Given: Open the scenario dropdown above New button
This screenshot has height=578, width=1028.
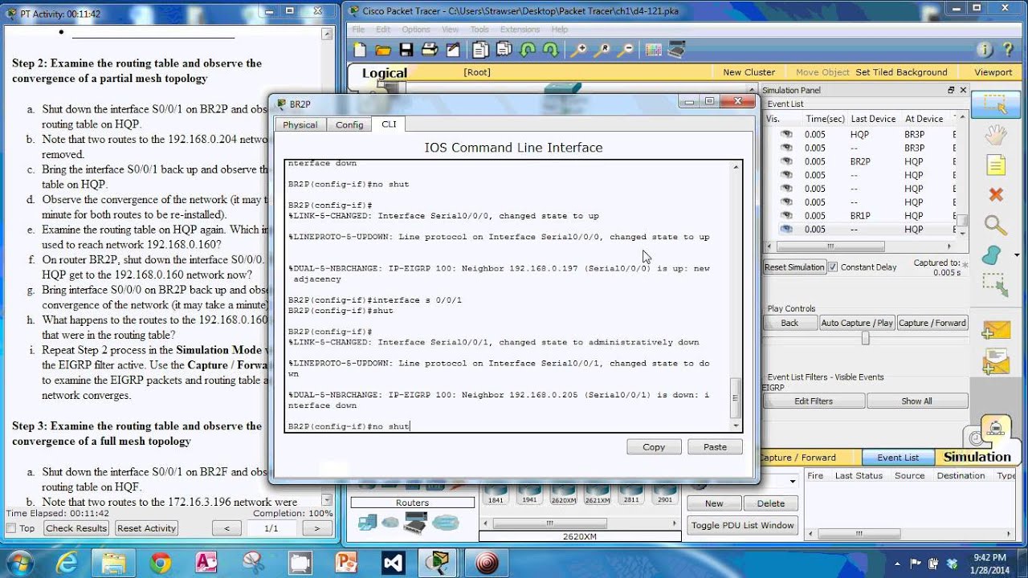Looking at the screenshot, I should 793,481.
